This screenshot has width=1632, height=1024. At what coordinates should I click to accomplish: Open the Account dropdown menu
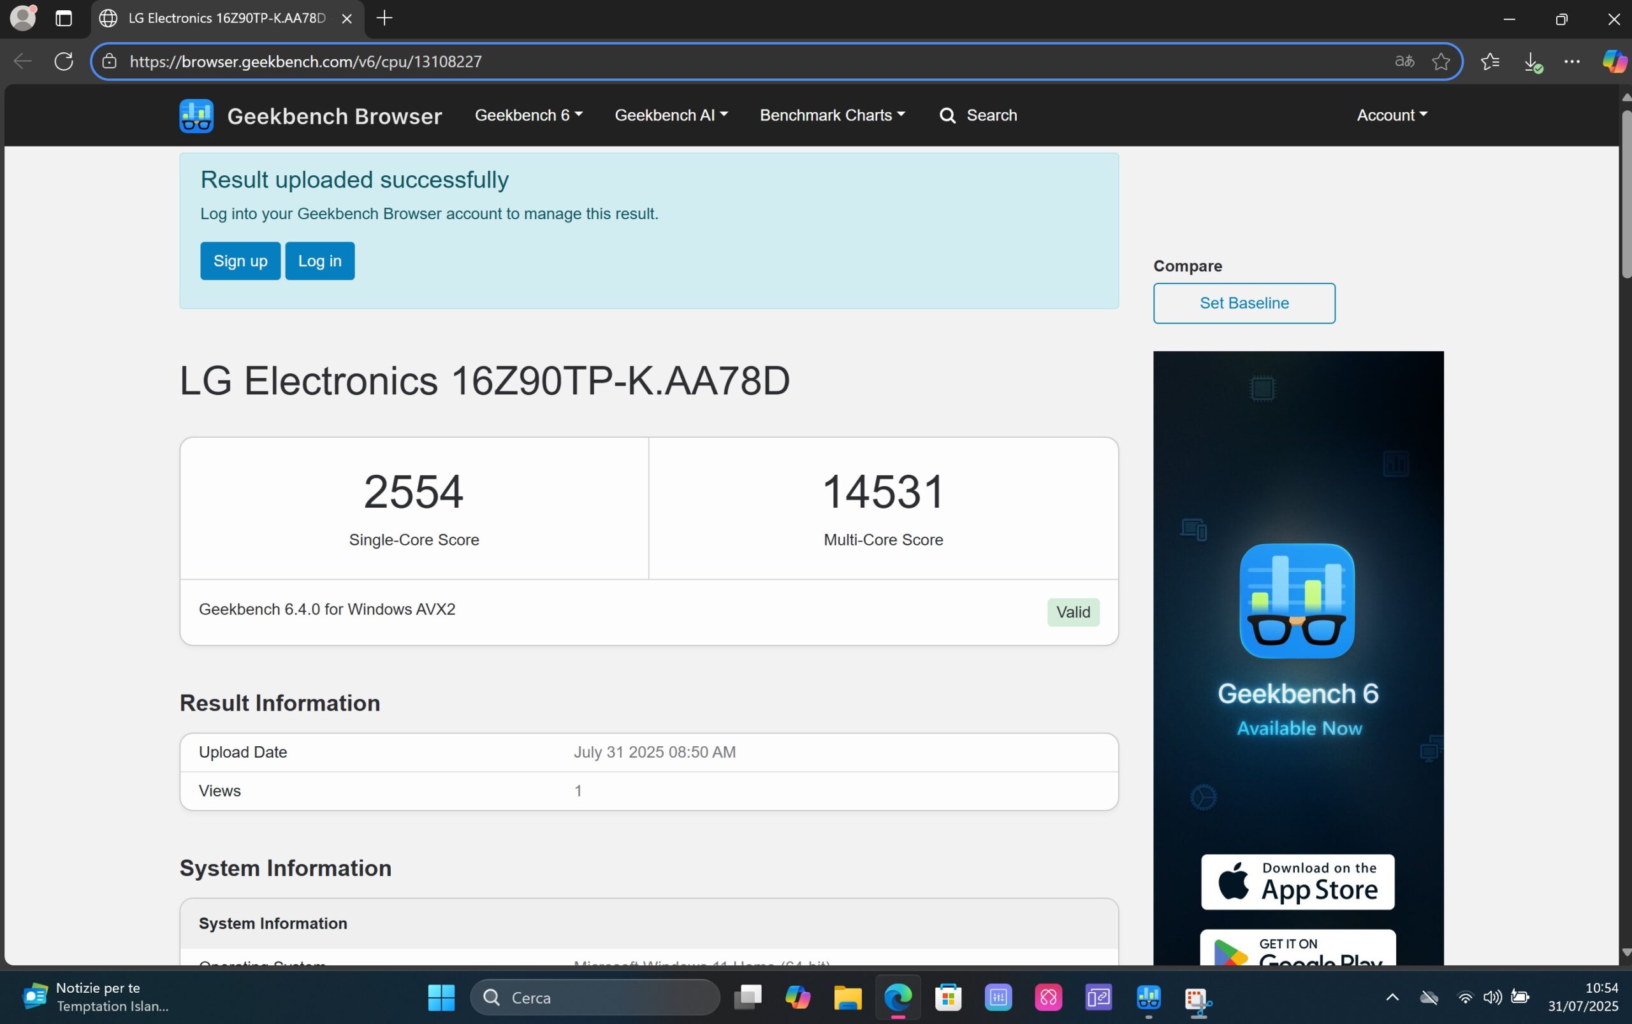tap(1392, 115)
